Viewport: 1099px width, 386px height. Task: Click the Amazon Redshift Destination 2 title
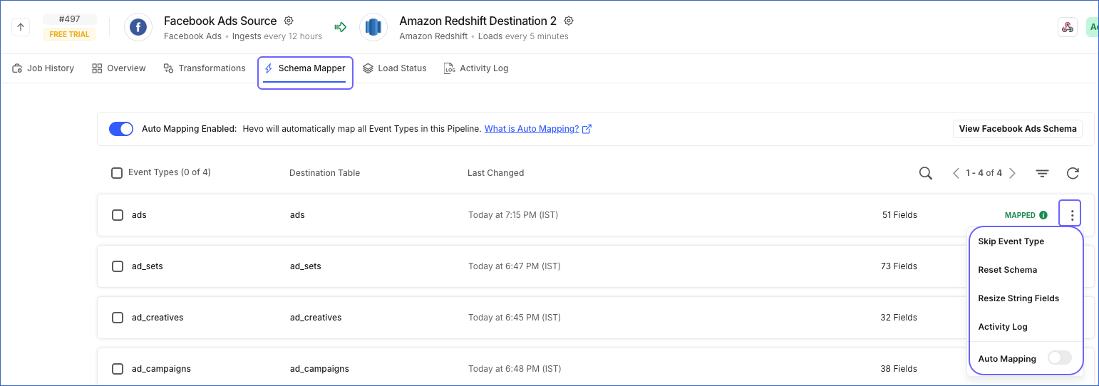[478, 21]
